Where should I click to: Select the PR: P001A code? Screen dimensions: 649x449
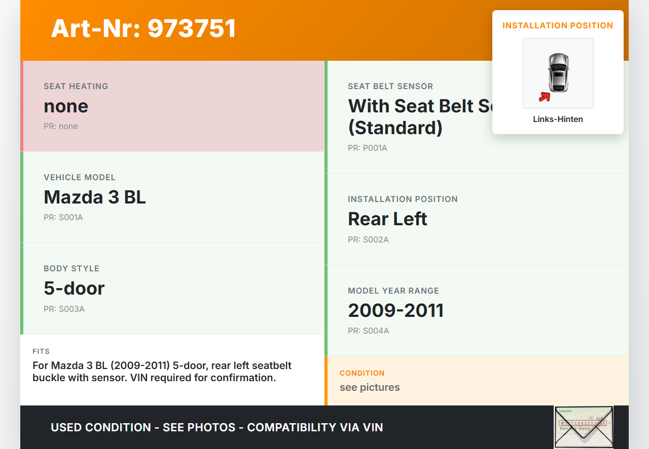pyautogui.click(x=367, y=148)
